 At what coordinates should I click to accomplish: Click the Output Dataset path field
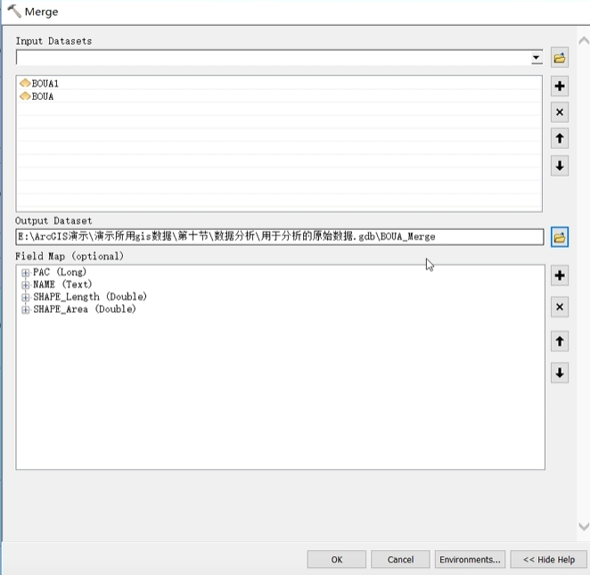tap(280, 237)
